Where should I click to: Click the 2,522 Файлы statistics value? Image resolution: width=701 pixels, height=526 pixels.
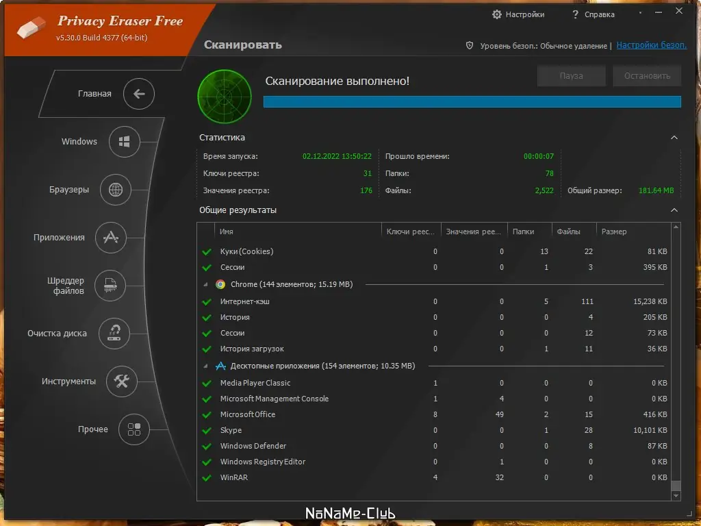tap(544, 190)
